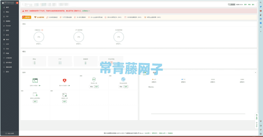Open 使用手册 link in footer
Viewport: 263px width, 137px height.
pyautogui.click(x=154, y=133)
